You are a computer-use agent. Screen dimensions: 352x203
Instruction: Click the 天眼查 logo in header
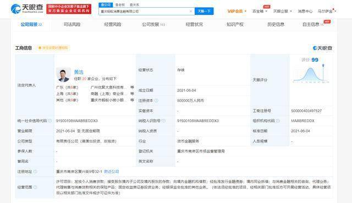pos(27,9)
